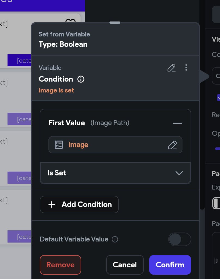Enable the Default Variable Value switch
Image resolution: width=220 pixels, height=279 pixels.
pos(179,239)
